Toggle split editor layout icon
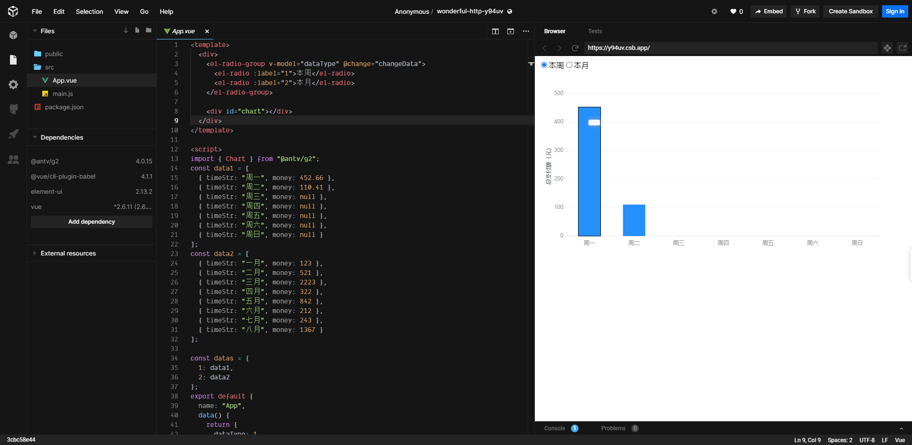The width and height of the screenshot is (912, 445). click(495, 31)
